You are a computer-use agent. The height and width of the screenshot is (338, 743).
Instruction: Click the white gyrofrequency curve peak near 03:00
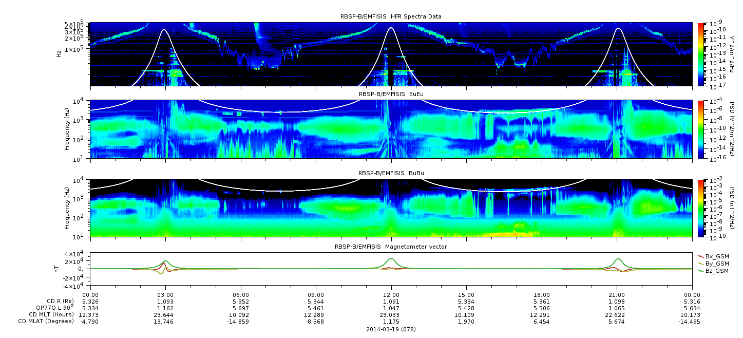coord(164,30)
